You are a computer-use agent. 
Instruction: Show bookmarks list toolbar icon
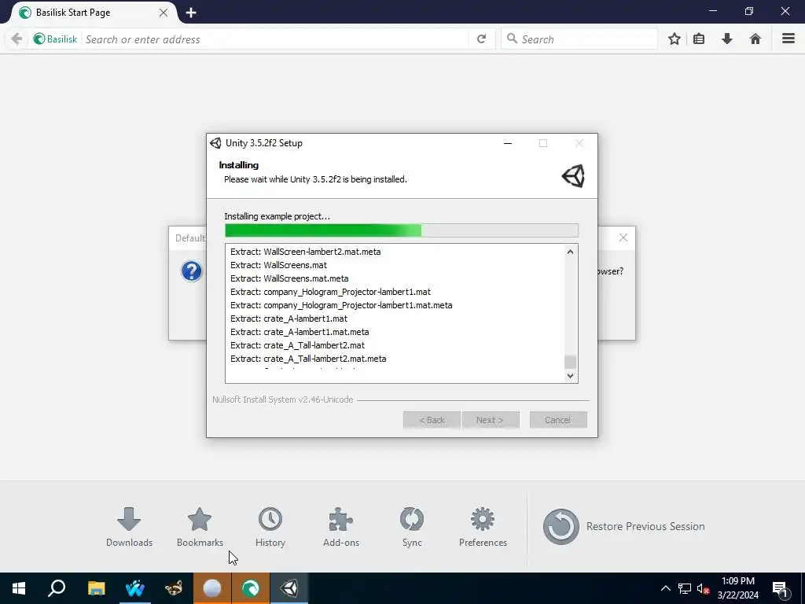tap(699, 39)
